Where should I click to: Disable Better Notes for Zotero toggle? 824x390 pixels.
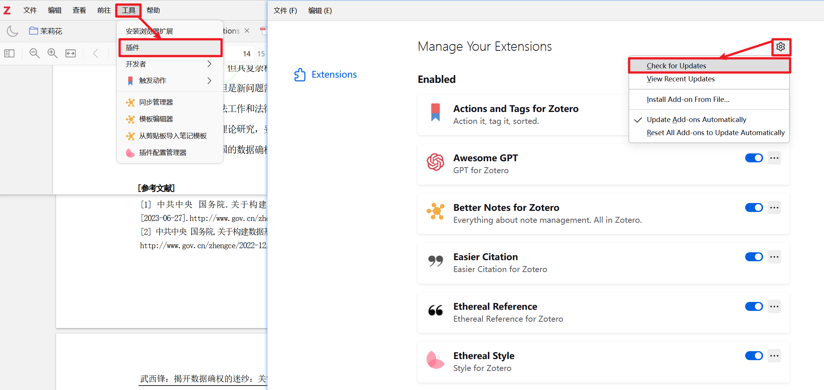point(754,208)
